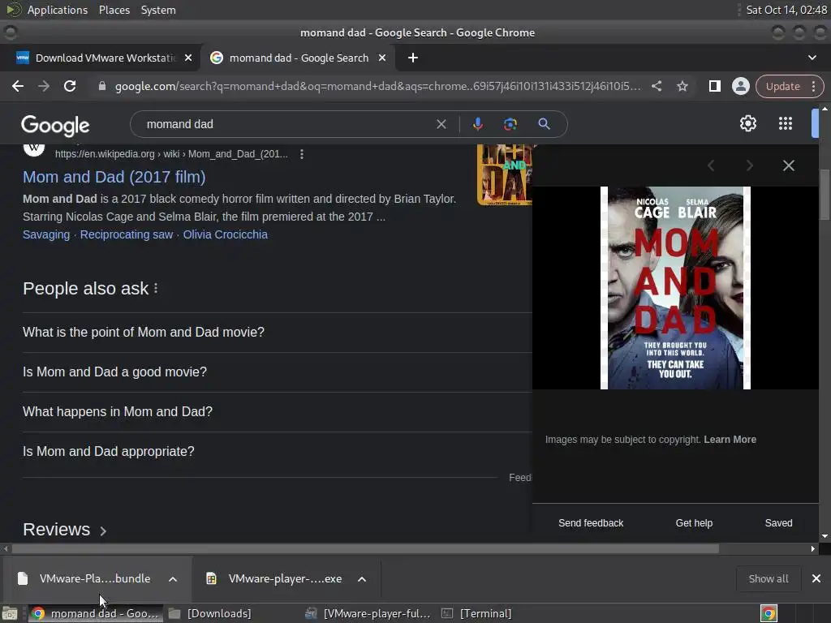Close the downloads bar
This screenshot has width=831, height=623.
point(816,578)
